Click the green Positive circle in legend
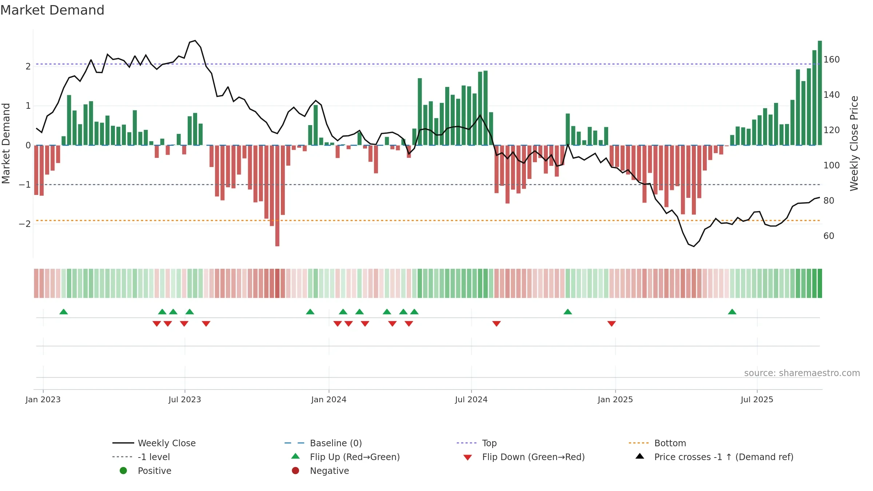Image resolution: width=873 pixels, height=491 pixels. pos(123,471)
